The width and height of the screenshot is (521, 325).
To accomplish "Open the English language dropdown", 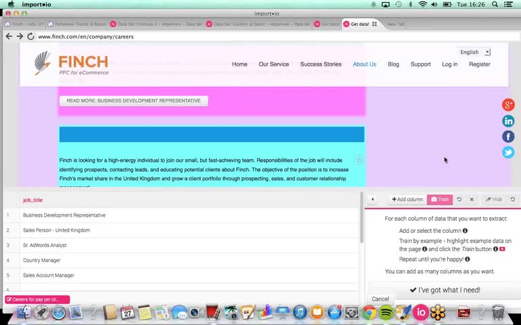I will pos(474,52).
